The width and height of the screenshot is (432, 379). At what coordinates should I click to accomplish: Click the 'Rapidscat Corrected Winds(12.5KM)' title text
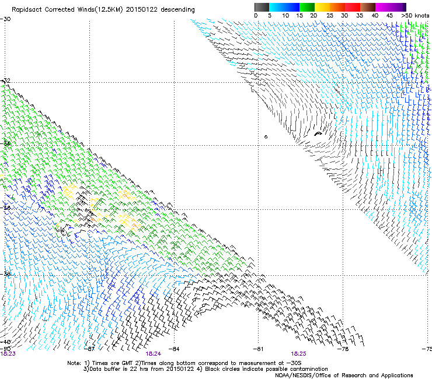[x=67, y=10]
